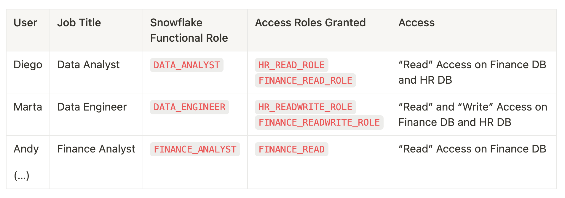Click the Access Roles Granted header
Screen dimensions: 565x198
[310, 23]
